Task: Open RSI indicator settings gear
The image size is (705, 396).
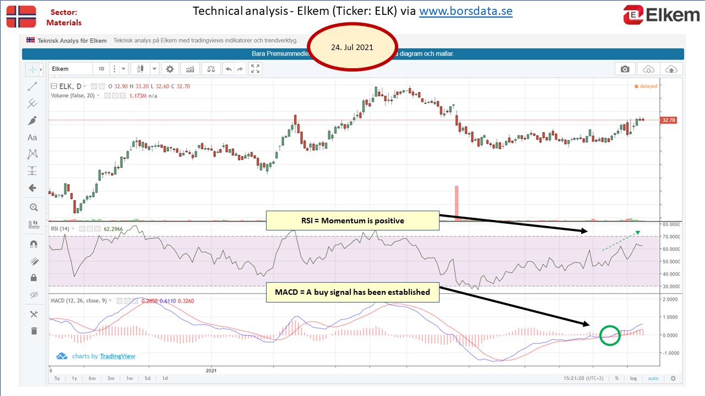Action: coord(89,229)
